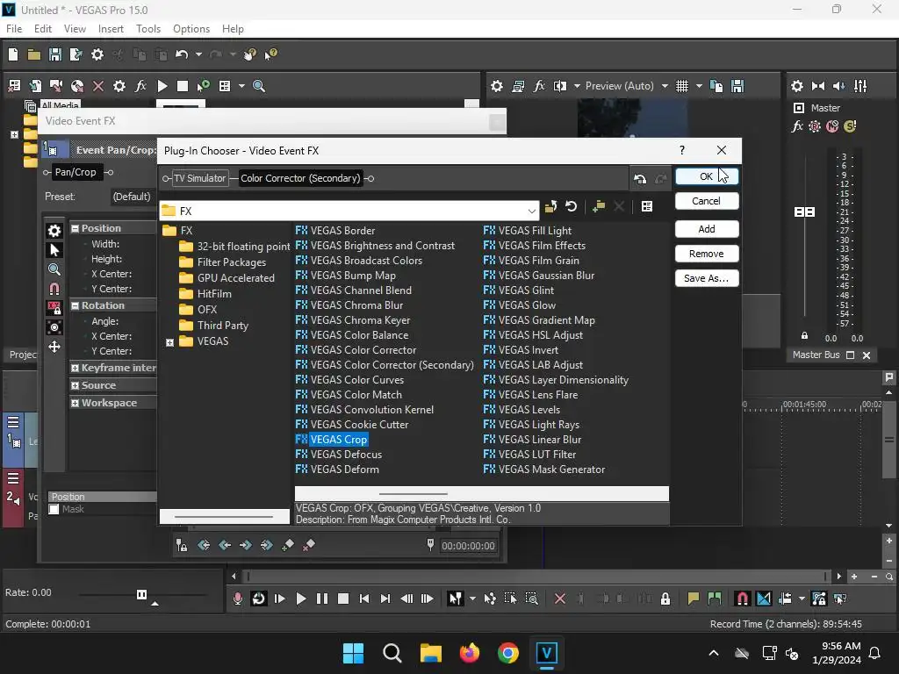Click Cancel in Plug-In Chooser
Image resolution: width=899 pixels, height=674 pixels.
point(707,201)
